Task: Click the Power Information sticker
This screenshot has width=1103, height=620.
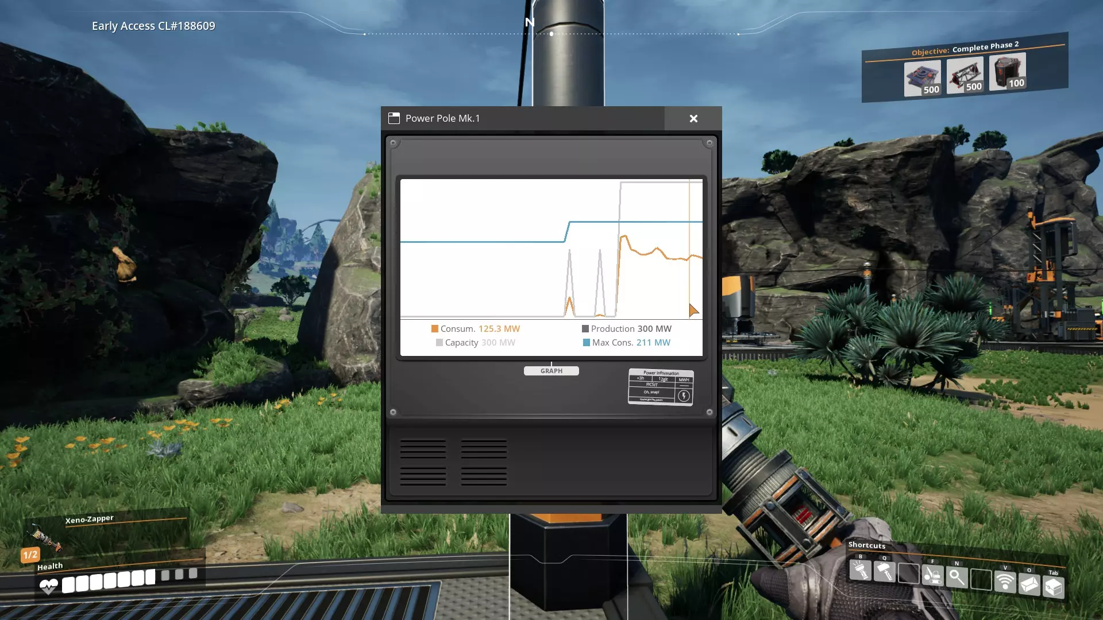Action: tap(660, 387)
